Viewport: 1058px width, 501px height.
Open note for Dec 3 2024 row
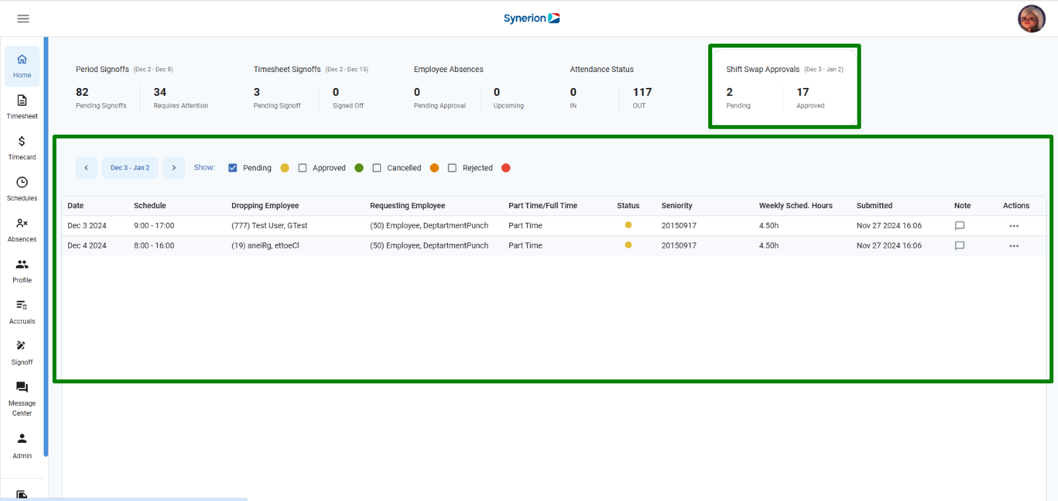click(959, 225)
